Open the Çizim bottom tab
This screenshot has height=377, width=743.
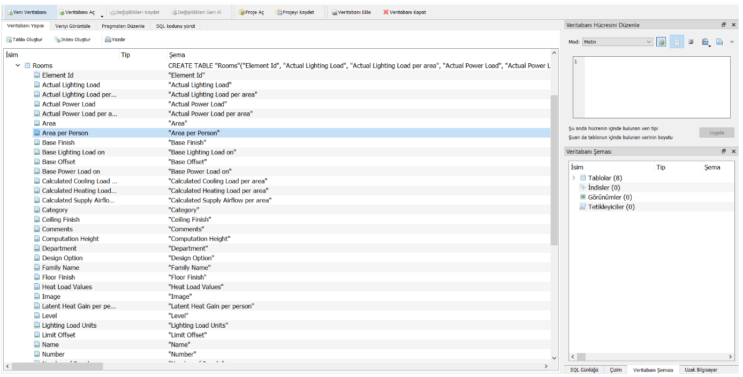(x=616, y=370)
